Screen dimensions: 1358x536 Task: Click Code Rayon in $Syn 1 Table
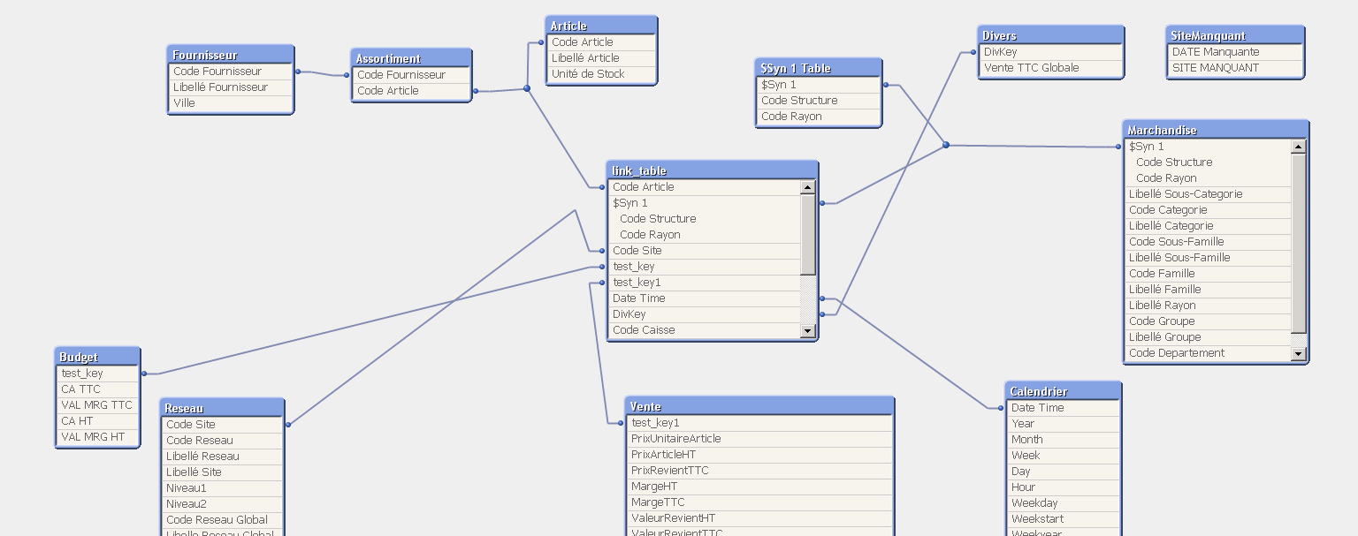click(x=819, y=117)
